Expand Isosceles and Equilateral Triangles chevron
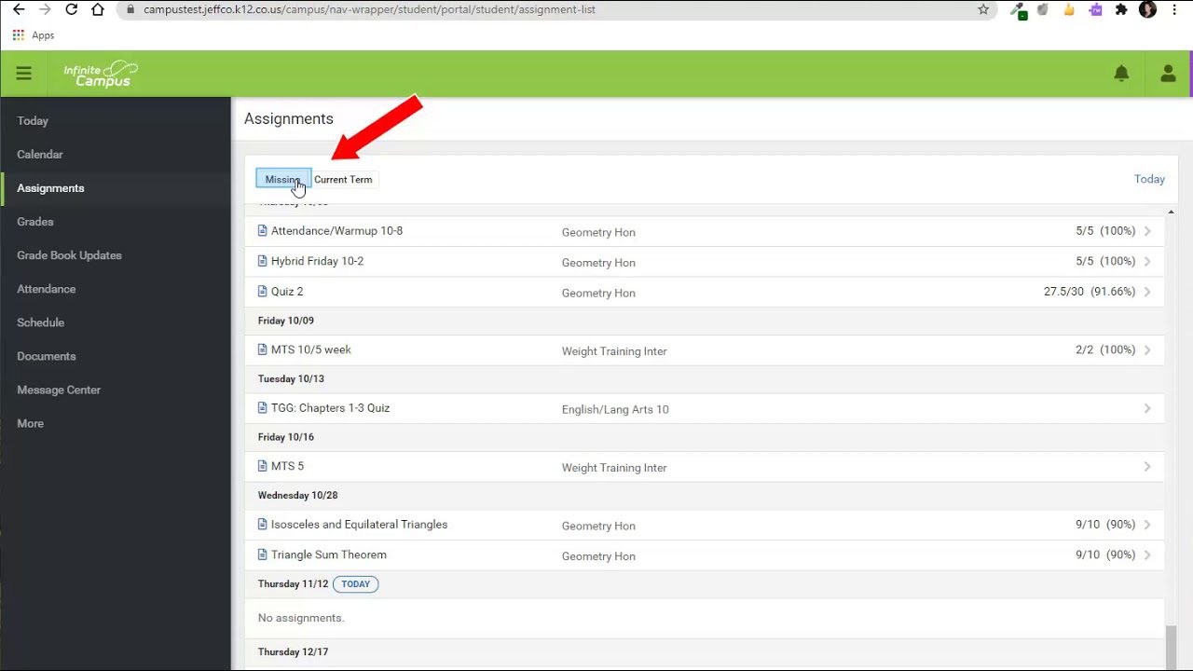Viewport: 1193px width, 671px height. (x=1147, y=525)
